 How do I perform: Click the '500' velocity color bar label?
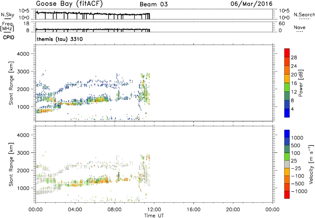click(296, 146)
